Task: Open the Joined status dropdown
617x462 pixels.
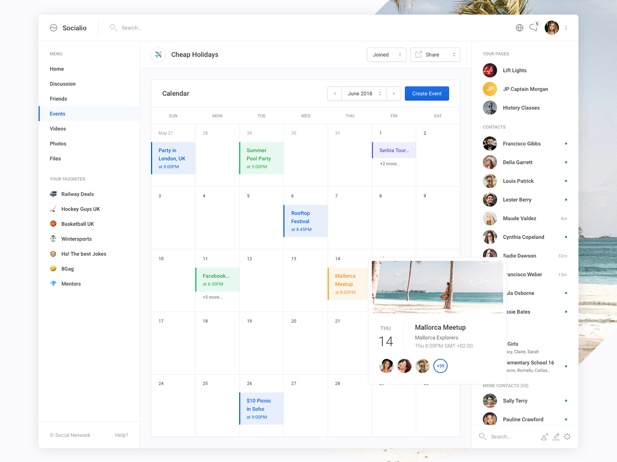Action: click(x=386, y=55)
